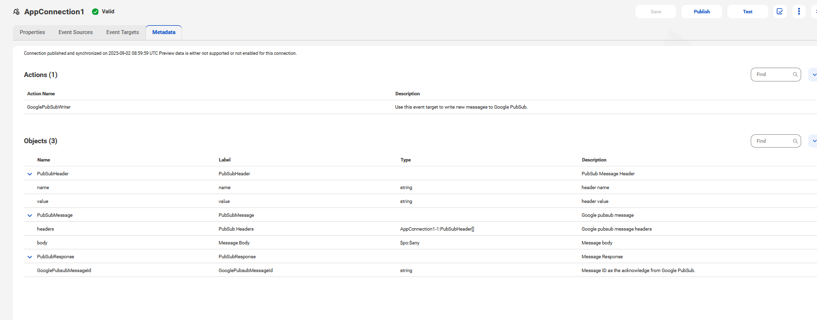The width and height of the screenshot is (817, 320).
Task: Click the Label column header
Action: [x=225, y=160]
